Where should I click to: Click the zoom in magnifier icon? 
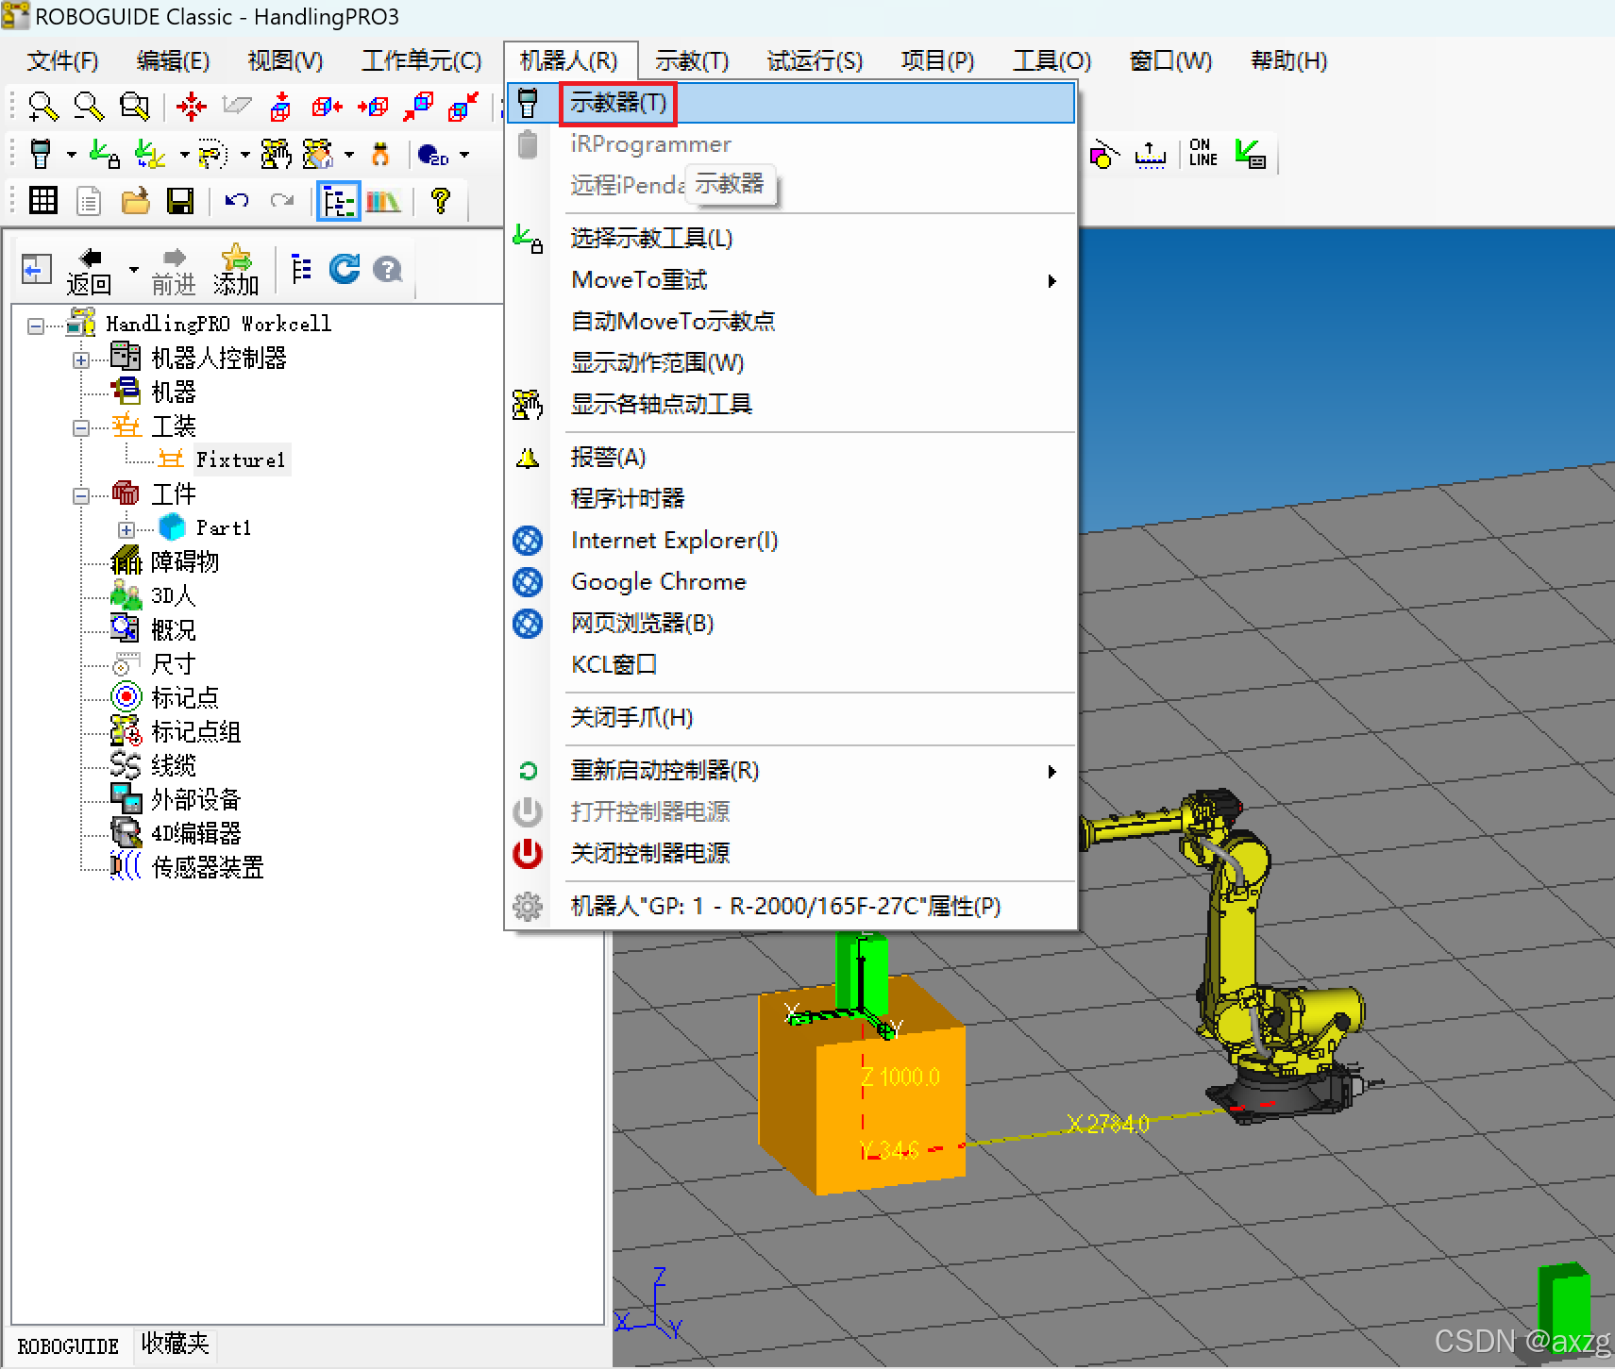[42, 107]
